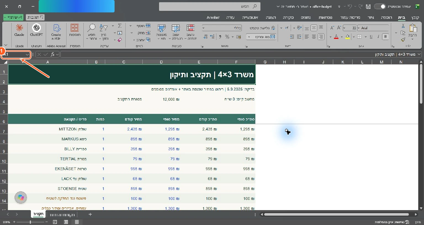Increase indent icon in alignment group
This screenshot has height=225, width=424.
[292, 37]
